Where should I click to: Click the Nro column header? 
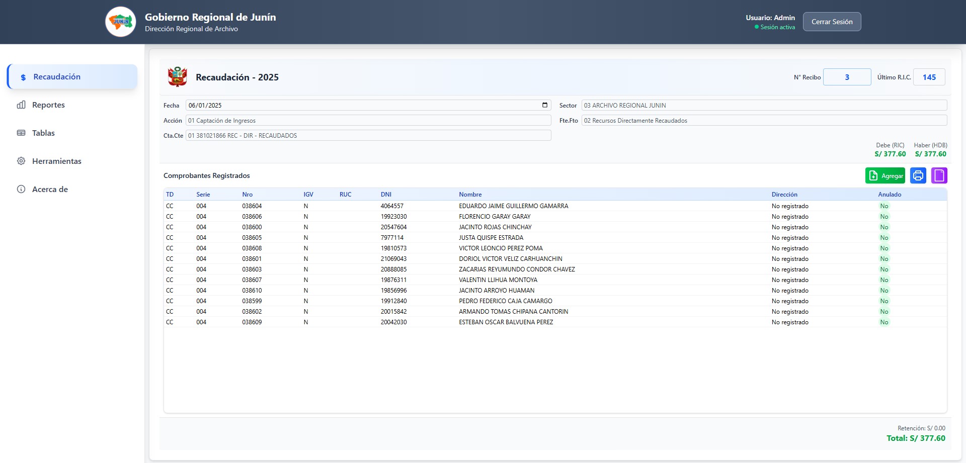tap(247, 195)
